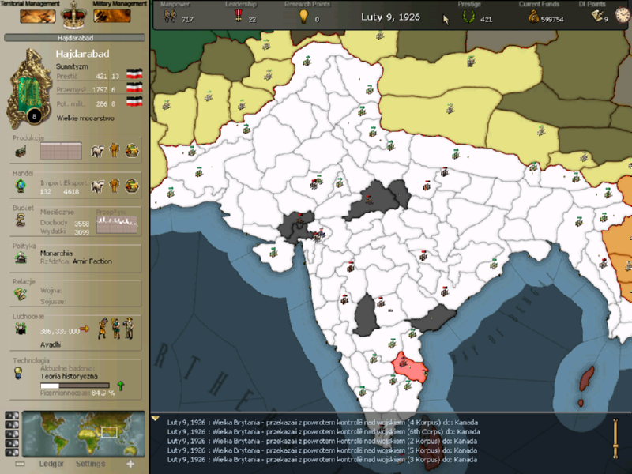Open the Polityka parliament icon
Viewport: 632px width, 474px height.
click(x=21, y=258)
